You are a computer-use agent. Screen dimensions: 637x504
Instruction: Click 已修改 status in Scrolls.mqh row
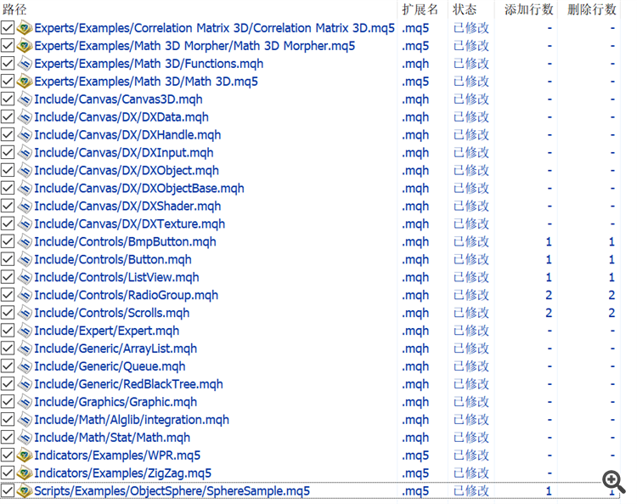tap(471, 313)
